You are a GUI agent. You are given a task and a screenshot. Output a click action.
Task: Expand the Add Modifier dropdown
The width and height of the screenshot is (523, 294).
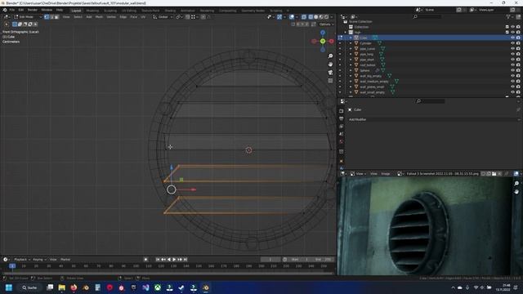(434, 119)
